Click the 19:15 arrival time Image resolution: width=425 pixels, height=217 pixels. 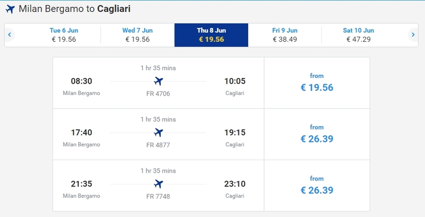[x=234, y=133]
